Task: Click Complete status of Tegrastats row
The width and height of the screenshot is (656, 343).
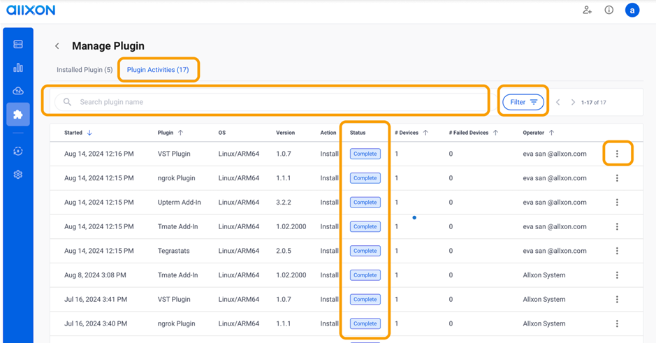Action: (365, 251)
